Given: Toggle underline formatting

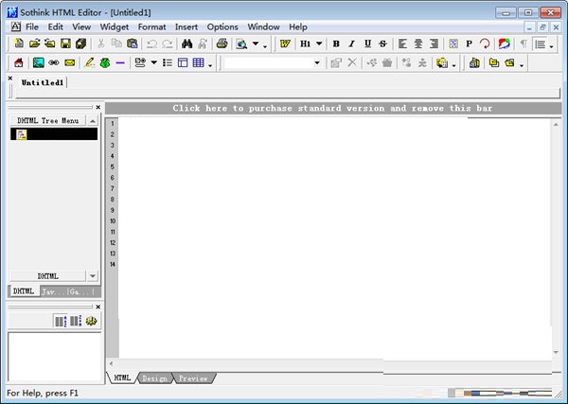Looking at the screenshot, I should (367, 44).
